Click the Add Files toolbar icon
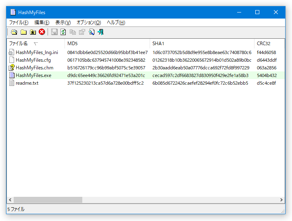The height and width of the screenshot is (221, 292). [14, 32]
